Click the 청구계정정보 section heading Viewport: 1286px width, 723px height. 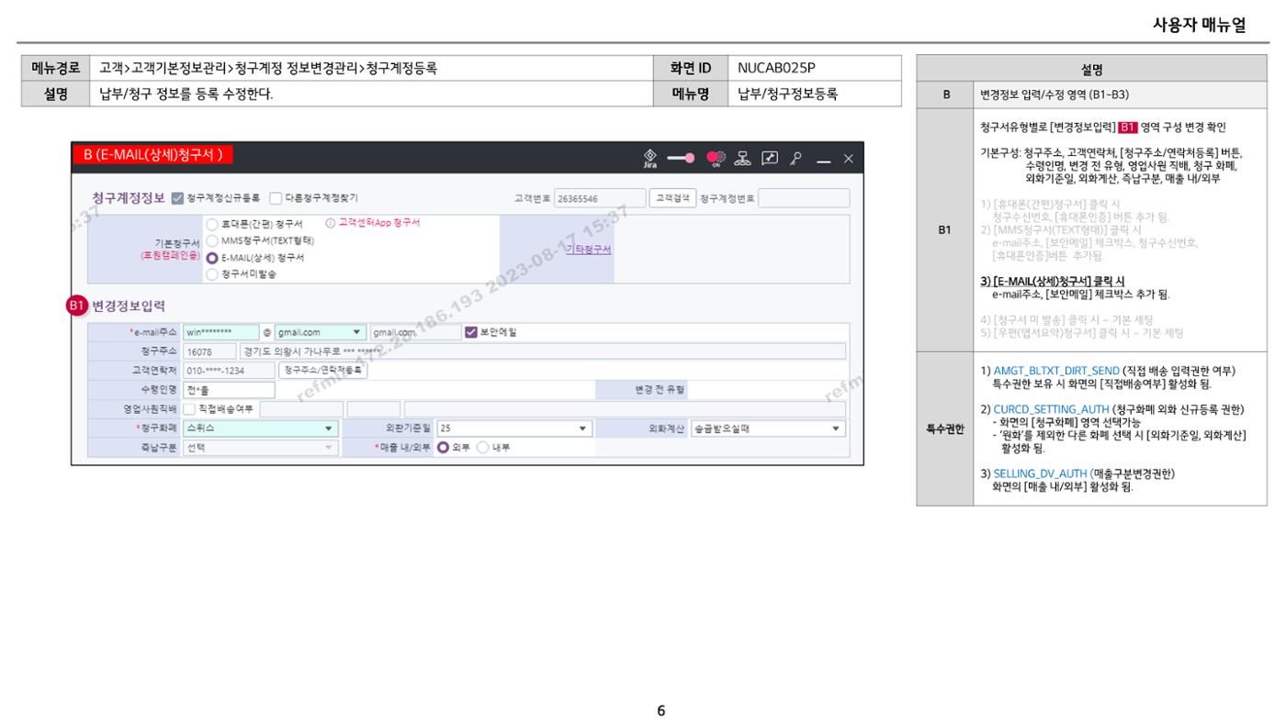click(x=129, y=197)
